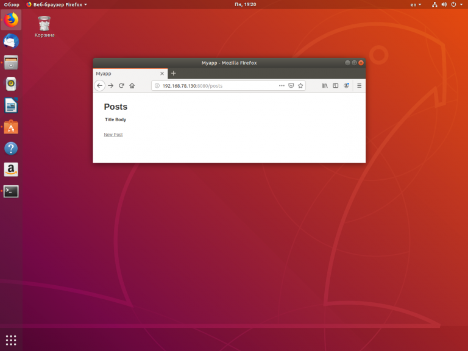Viewport: 468px width, 351px height.
Task: Open the en keyboard layout dropdown
Action: tap(416, 4)
